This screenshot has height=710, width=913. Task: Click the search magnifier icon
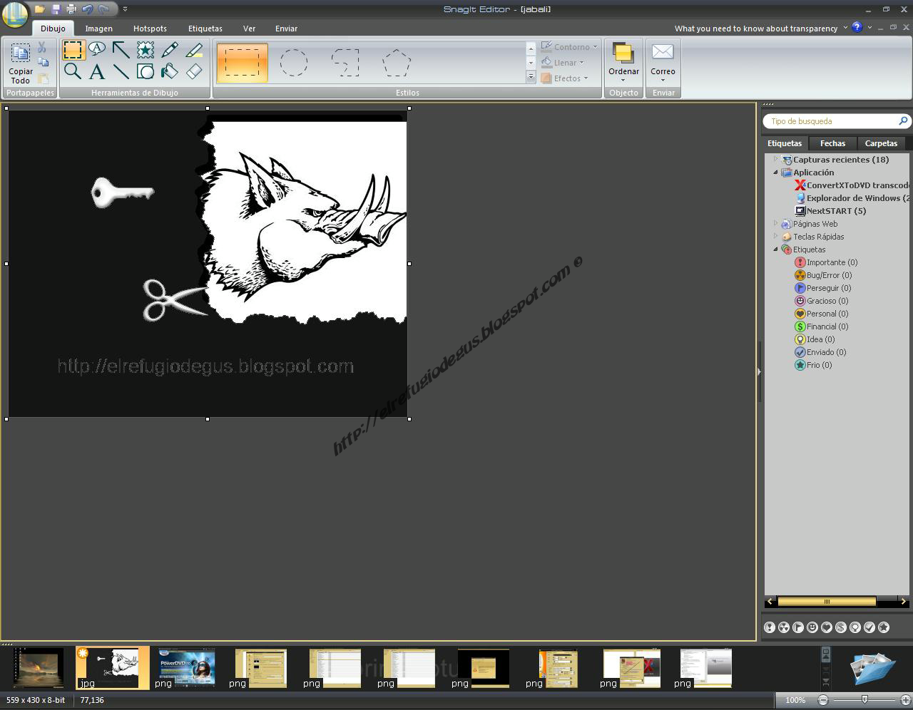903,121
